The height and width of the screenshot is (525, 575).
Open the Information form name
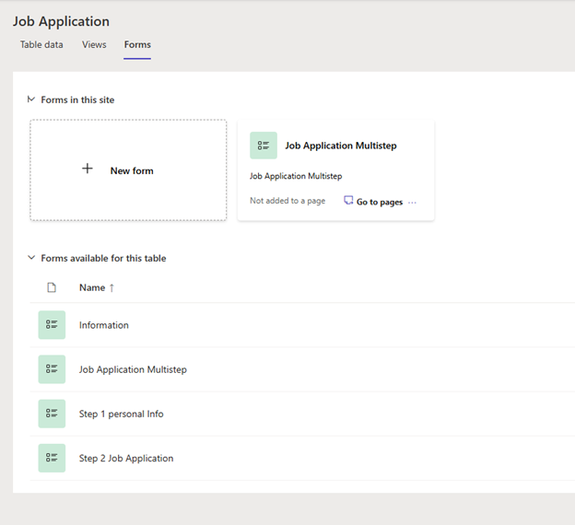tap(104, 325)
